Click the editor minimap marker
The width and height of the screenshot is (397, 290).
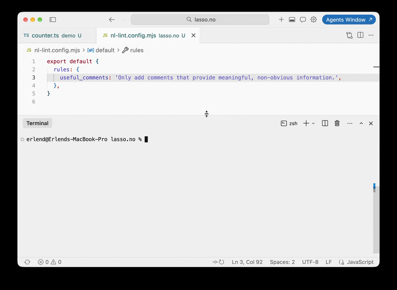[376, 67]
